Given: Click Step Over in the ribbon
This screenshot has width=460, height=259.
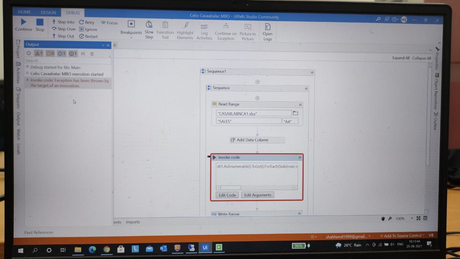Looking at the screenshot, I should coord(64,29).
